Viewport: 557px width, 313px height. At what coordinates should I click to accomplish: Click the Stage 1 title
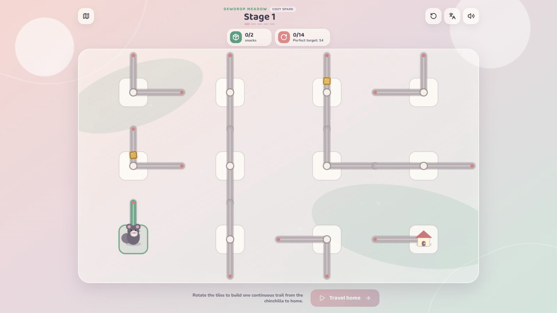260,17
